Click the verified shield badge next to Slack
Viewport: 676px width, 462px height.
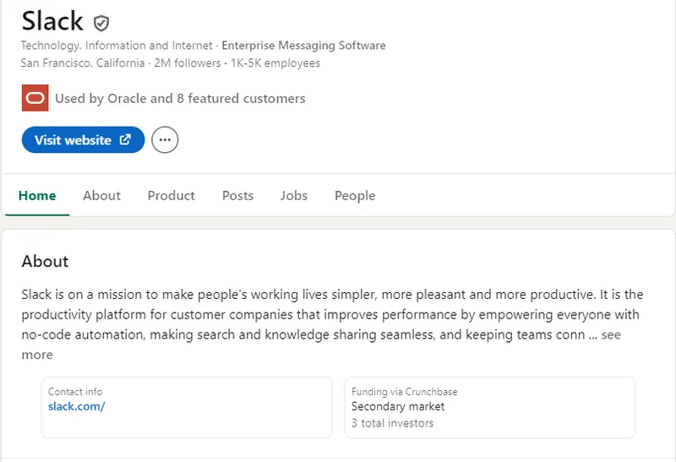pyautogui.click(x=101, y=23)
